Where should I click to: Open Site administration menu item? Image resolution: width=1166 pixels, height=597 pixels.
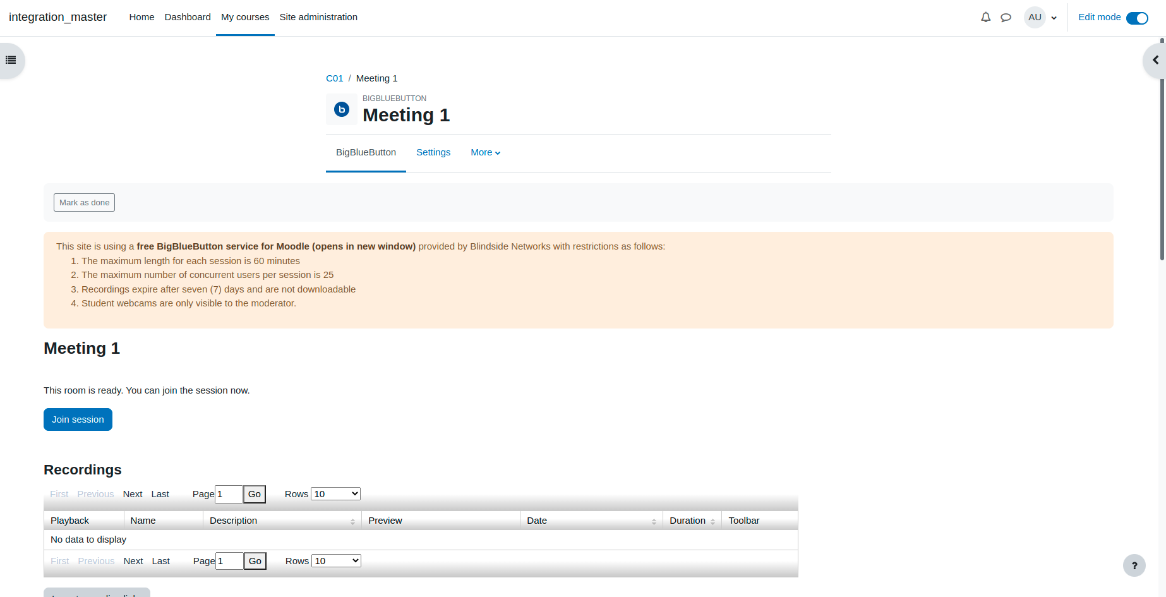(x=318, y=18)
